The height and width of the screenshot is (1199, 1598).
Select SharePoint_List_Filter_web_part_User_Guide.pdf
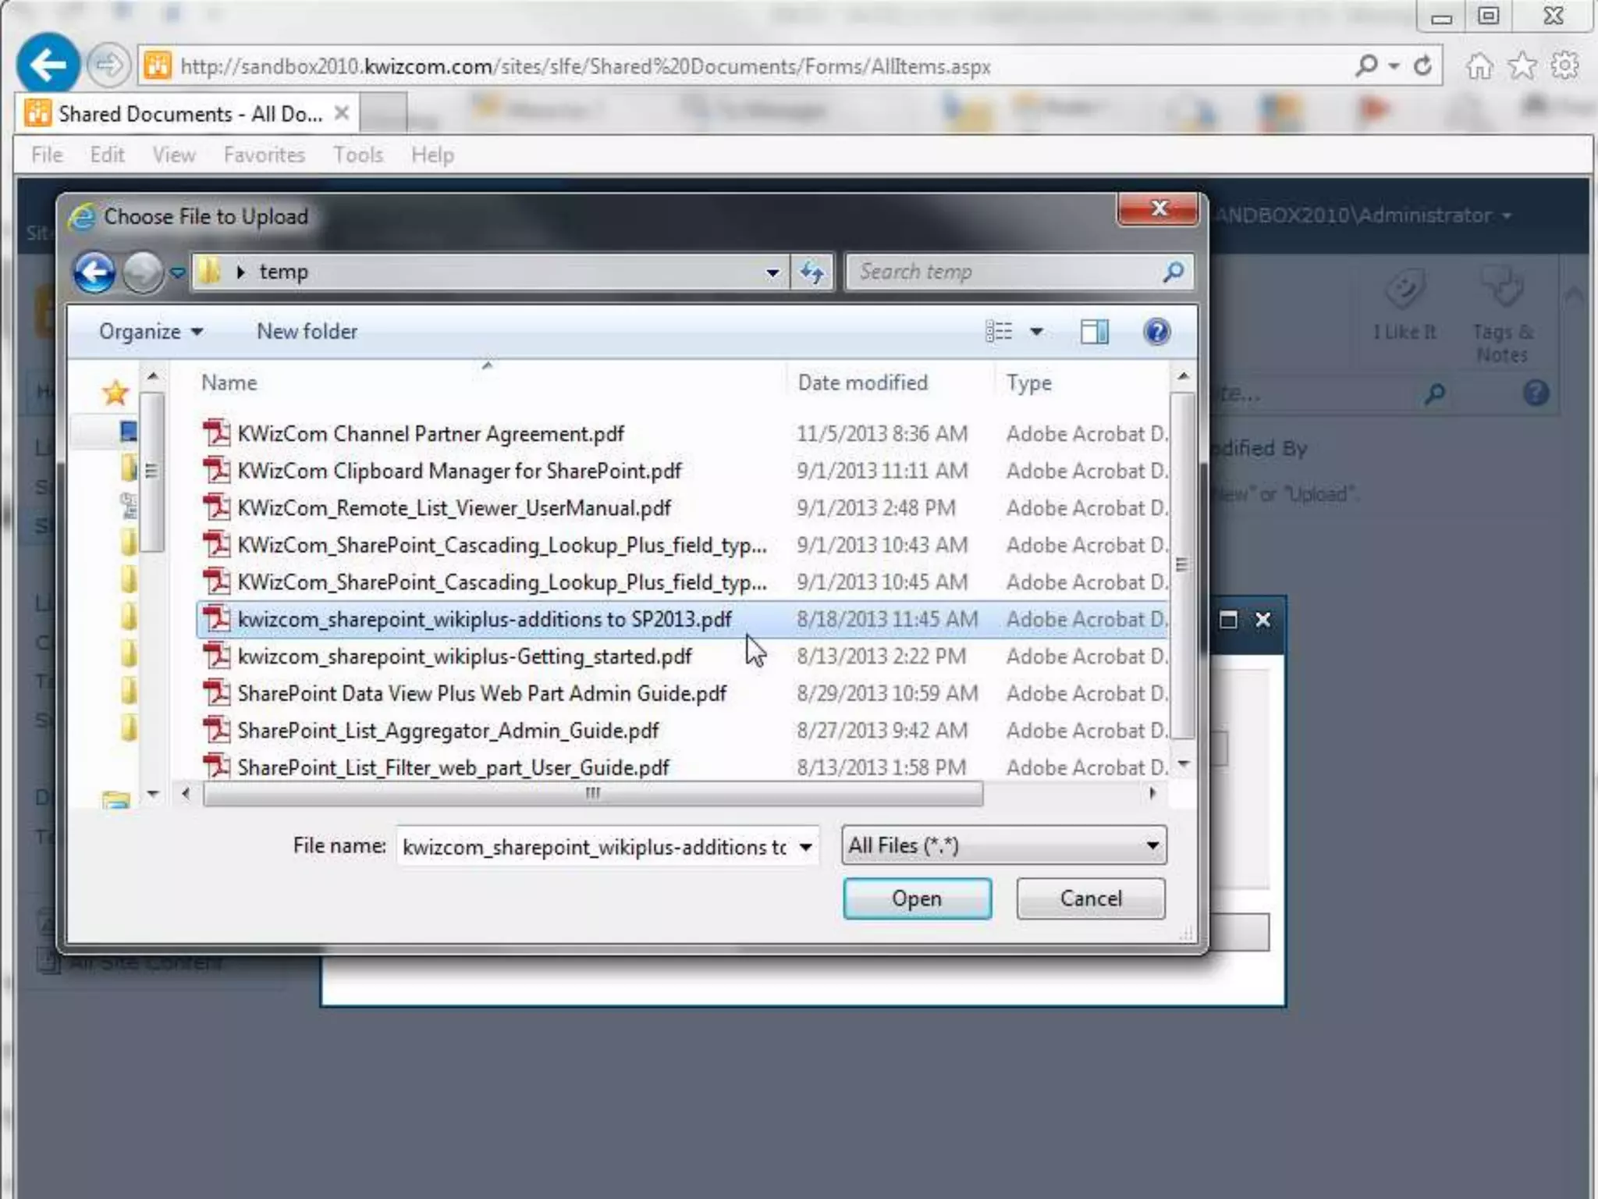click(683, 767)
